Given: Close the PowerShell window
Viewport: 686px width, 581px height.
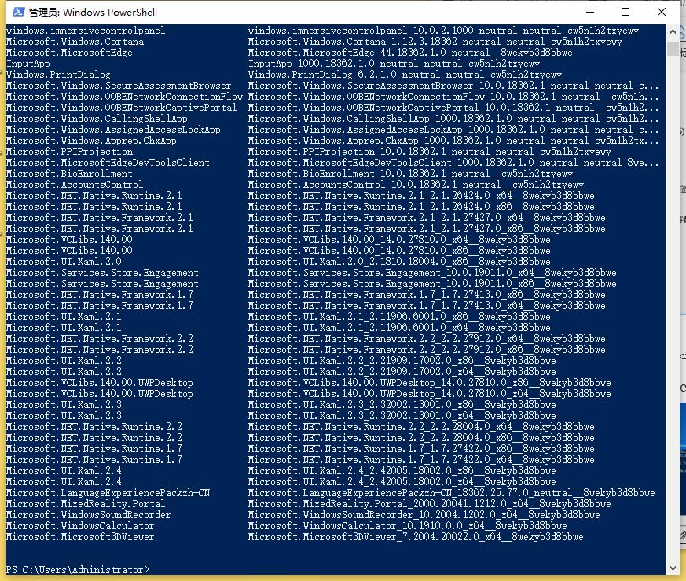Looking at the screenshot, I should pos(661,12).
